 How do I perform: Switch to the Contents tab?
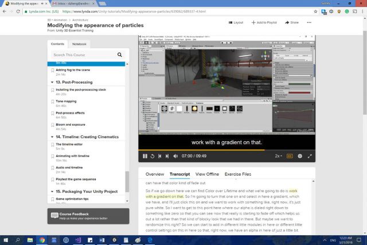[57, 44]
